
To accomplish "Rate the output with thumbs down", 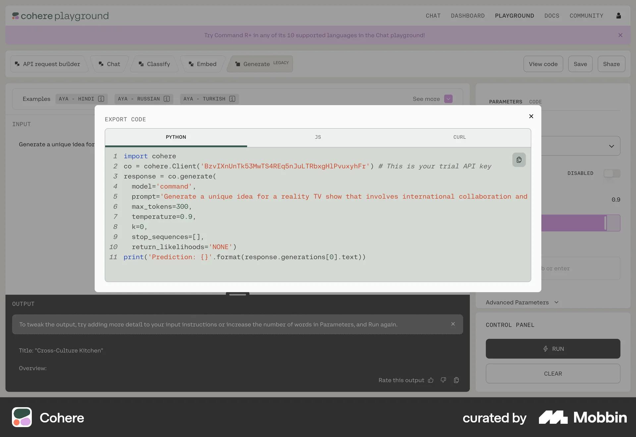I will click(x=443, y=380).
